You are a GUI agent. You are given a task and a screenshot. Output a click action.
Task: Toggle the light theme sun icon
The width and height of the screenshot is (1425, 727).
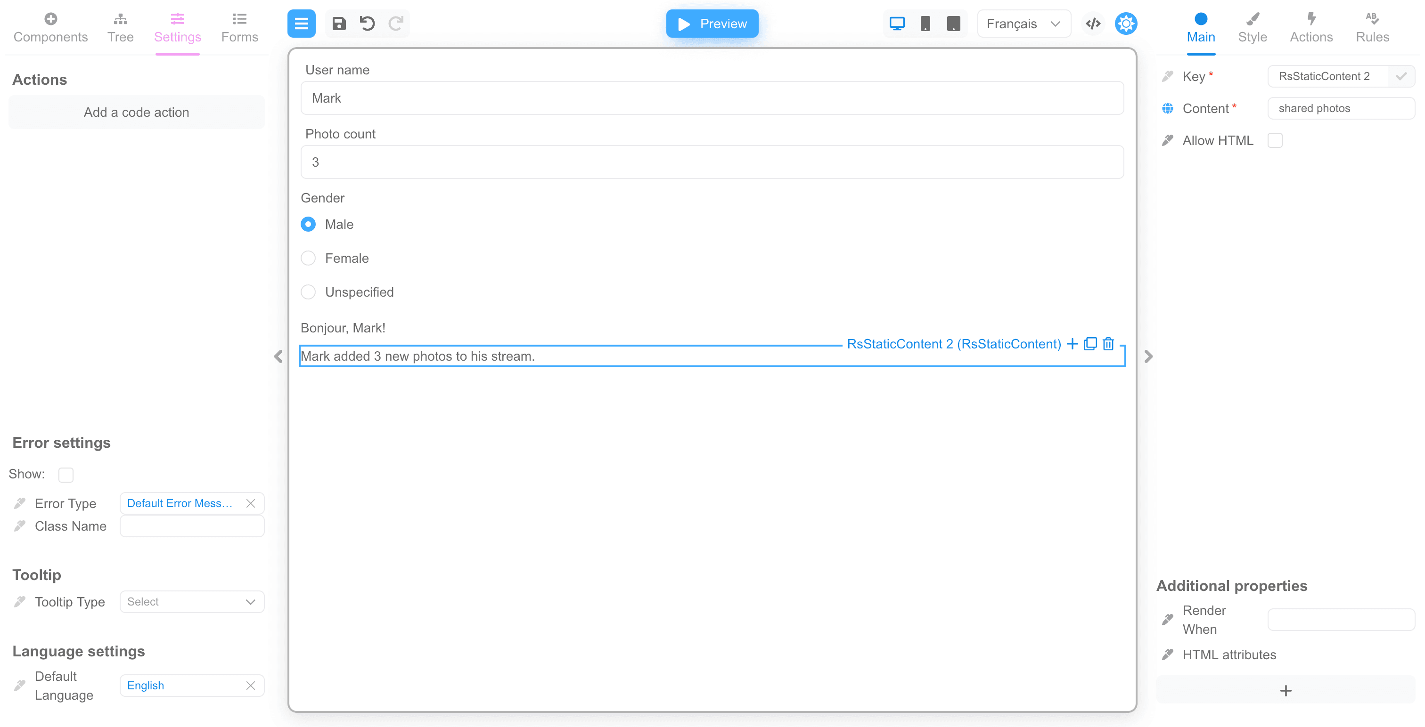coord(1126,24)
